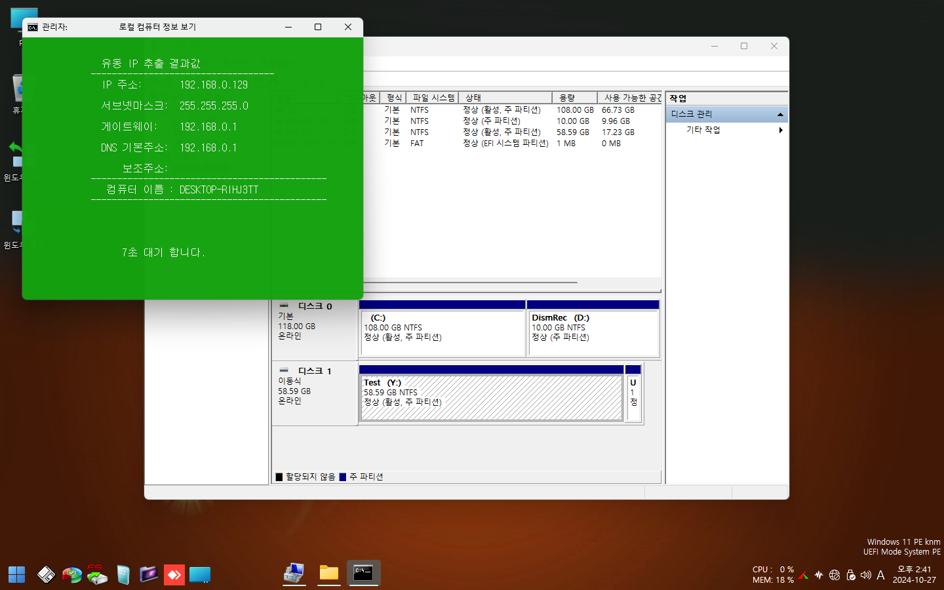The image size is (944, 590).
Task: Sort by the 상태 column header
Action: (x=505, y=98)
